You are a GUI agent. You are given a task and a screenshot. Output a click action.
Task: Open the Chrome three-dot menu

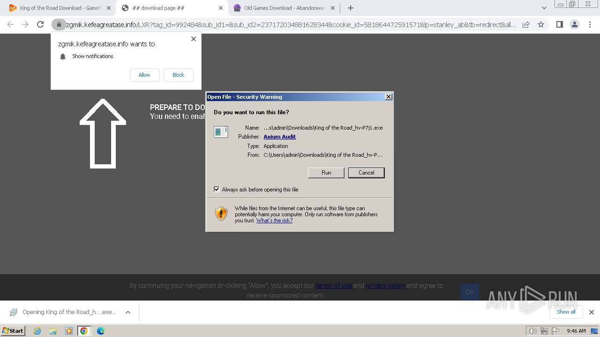click(x=590, y=25)
